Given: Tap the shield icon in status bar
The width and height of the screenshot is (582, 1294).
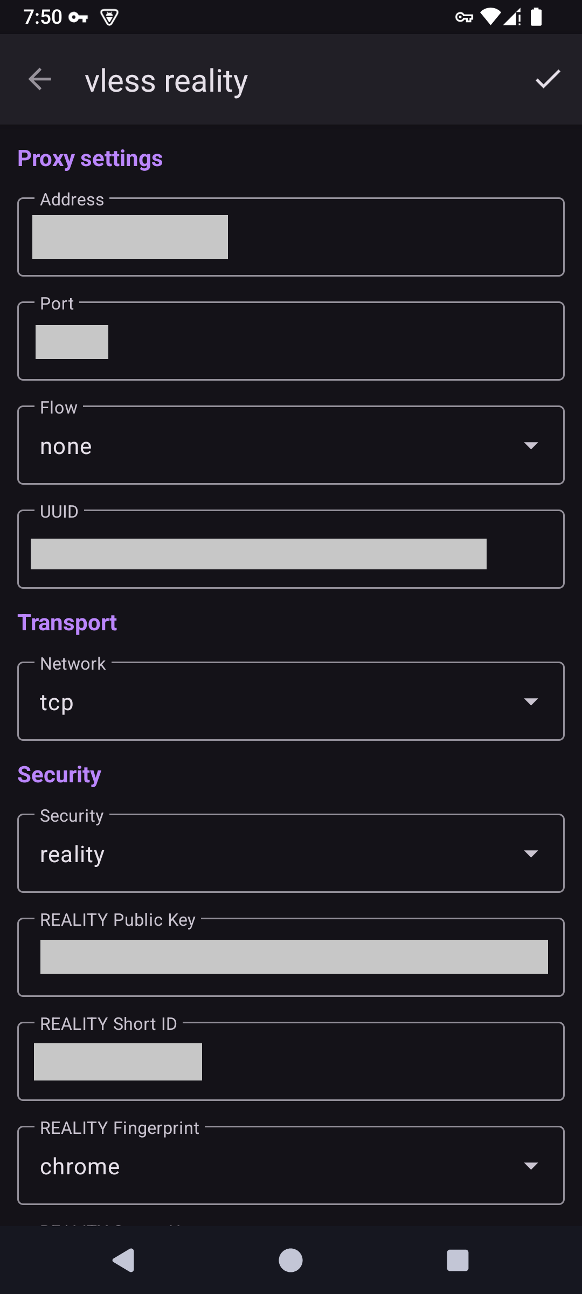Looking at the screenshot, I should tap(109, 18).
